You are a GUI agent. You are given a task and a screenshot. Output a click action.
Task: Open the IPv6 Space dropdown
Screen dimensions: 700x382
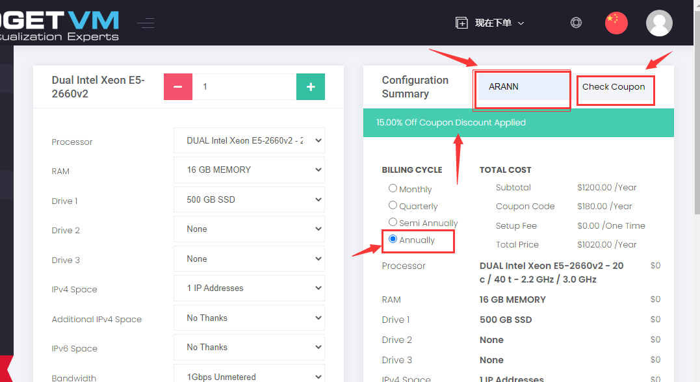(x=249, y=347)
